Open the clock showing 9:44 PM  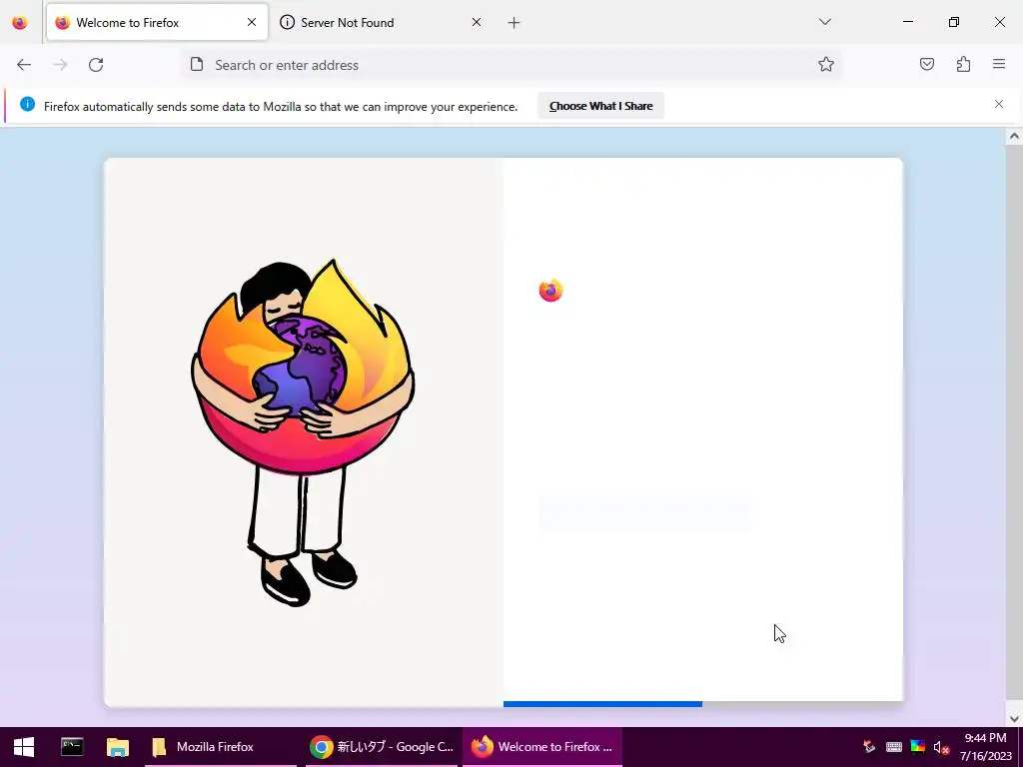pos(985,747)
